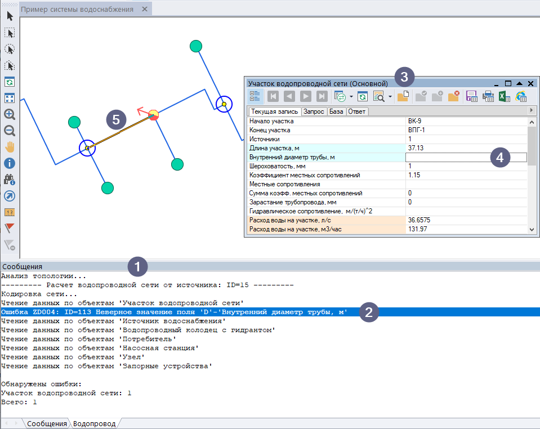The width and height of the screenshot is (540, 429).
Task: Click the blue Information tool icon
Action: tap(10, 164)
